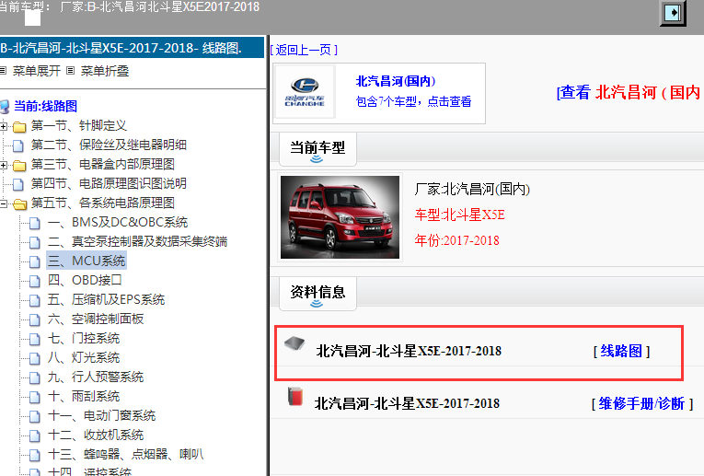Click the 菜单折叠 collapse-all icon
704x476 pixels.
coord(71,71)
